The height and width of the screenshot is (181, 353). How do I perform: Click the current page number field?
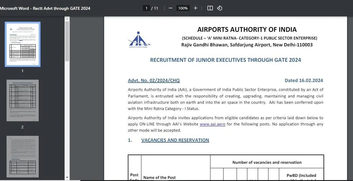click(146, 8)
